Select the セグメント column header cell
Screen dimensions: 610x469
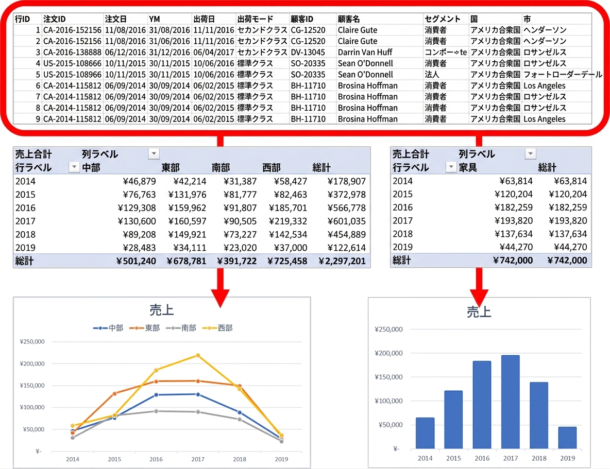(446, 19)
